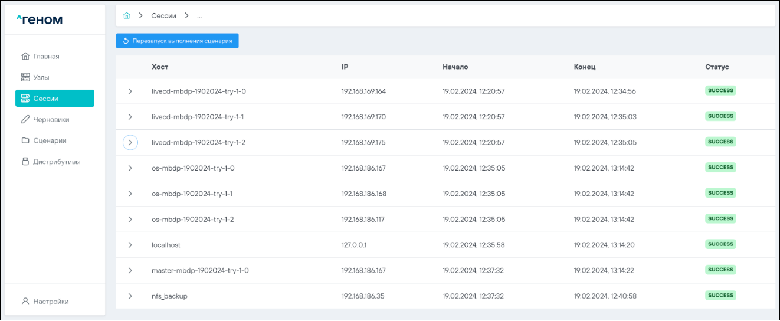Expand the livecd-mbdp-1902024-try-1-0 row
The height and width of the screenshot is (321, 780).
[130, 91]
